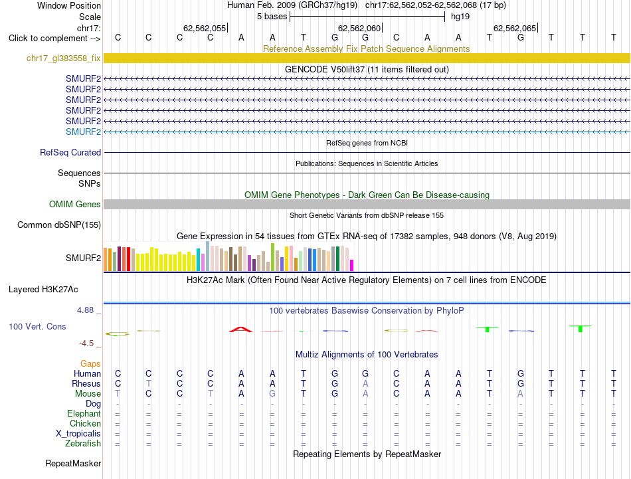Click the gray mismatch A in Rhesus row
631x479 pixels.
pyautogui.click(x=365, y=383)
